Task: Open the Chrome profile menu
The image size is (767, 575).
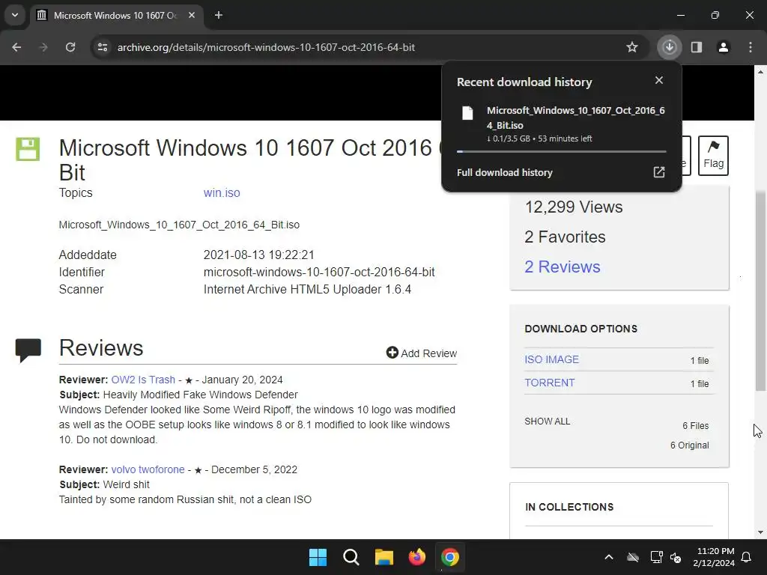Action: [x=724, y=47]
